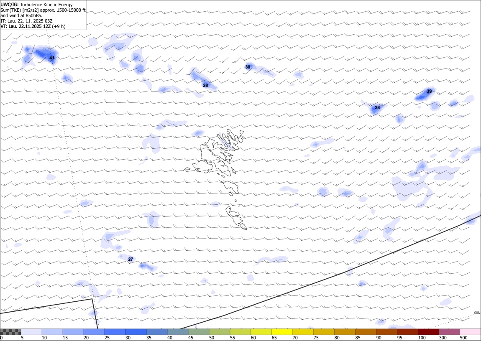This screenshot has height=341, width=481.
Task: Click the 'and wind at 850hPa.' line
Action: pos(21,15)
